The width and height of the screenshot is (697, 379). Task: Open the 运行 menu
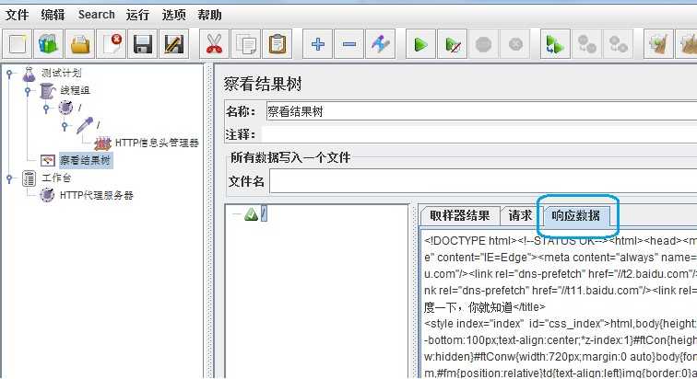(x=137, y=15)
